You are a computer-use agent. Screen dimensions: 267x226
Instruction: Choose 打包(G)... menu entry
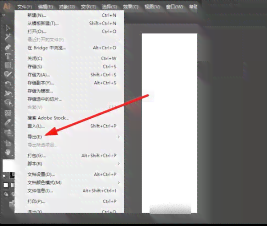[69, 156]
